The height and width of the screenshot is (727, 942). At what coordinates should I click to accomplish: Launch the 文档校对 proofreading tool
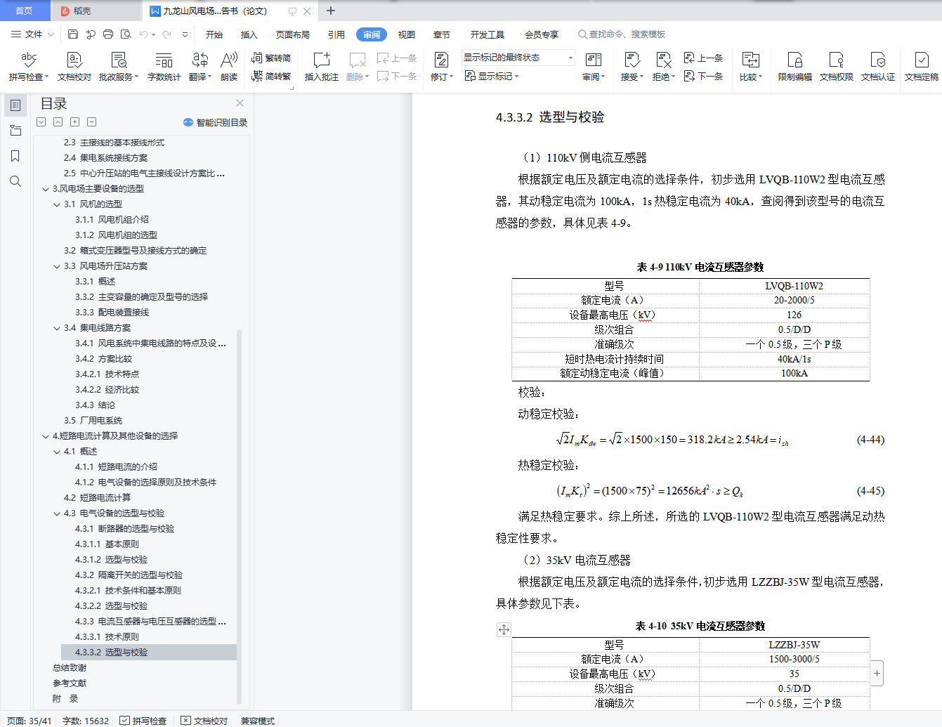click(74, 67)
